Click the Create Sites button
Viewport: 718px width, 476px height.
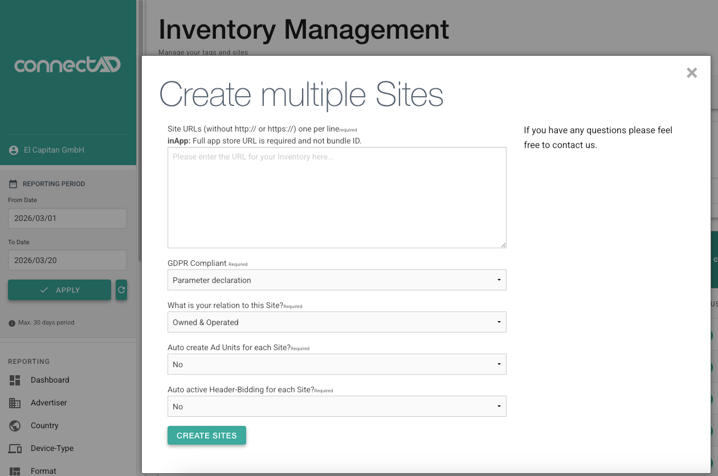point(206,436)
